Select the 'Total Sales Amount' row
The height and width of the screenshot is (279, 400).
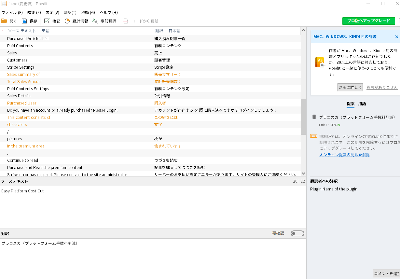point(150,81)
